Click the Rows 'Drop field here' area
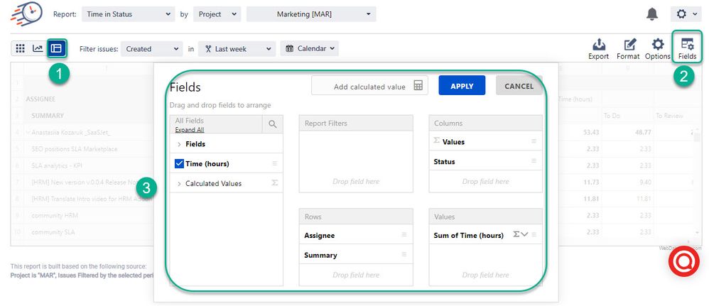The height and width of the screenshot is (306, 709). pyautogui.click(x=356, y=275)
